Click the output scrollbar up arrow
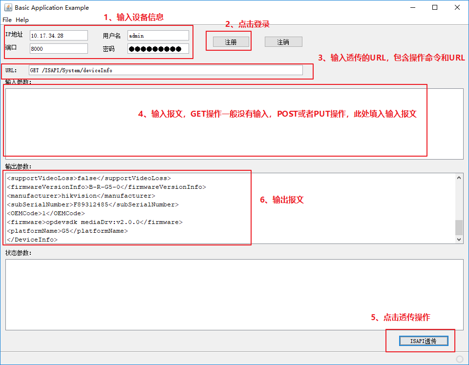Image resolution: width=469 pixels, height=365 pixels. pos(459,178)
